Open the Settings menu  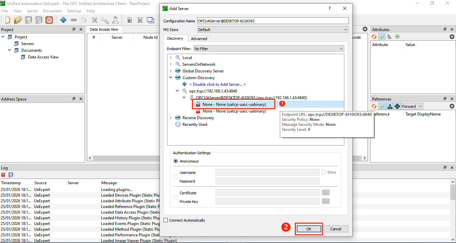tap(74, 11)
